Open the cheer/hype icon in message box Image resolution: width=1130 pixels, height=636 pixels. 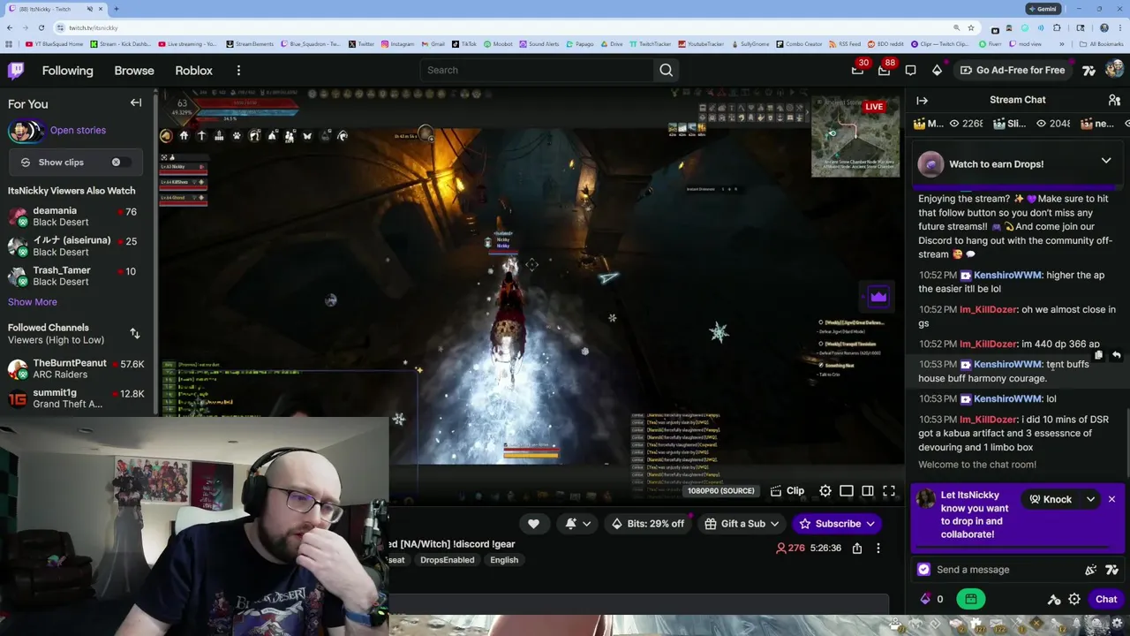coord(1090,570)
